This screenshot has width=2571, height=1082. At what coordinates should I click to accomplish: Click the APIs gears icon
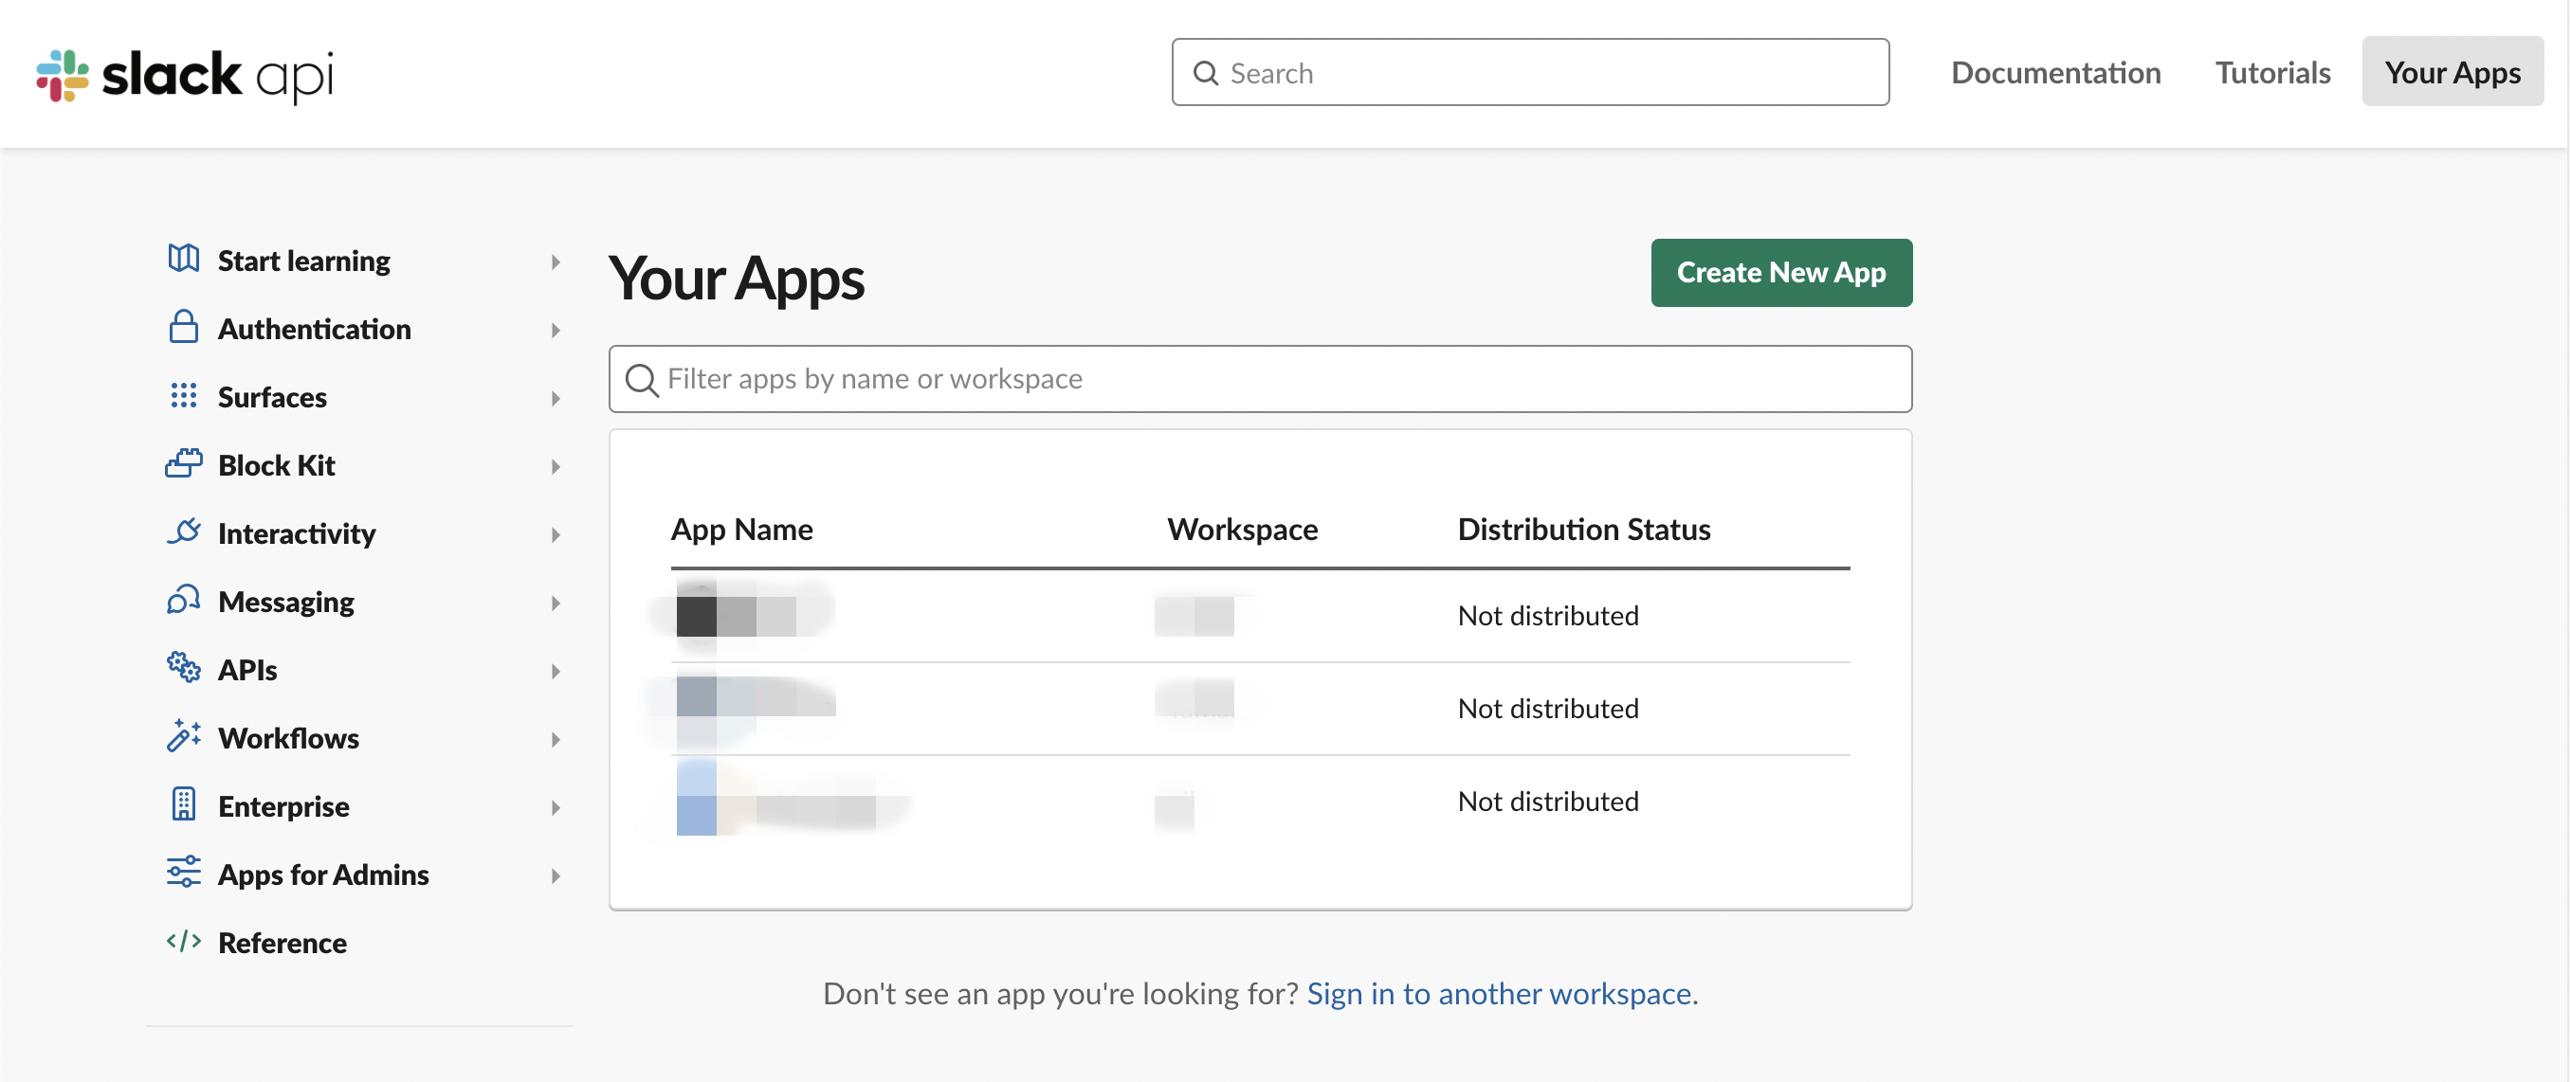(184, 667)
